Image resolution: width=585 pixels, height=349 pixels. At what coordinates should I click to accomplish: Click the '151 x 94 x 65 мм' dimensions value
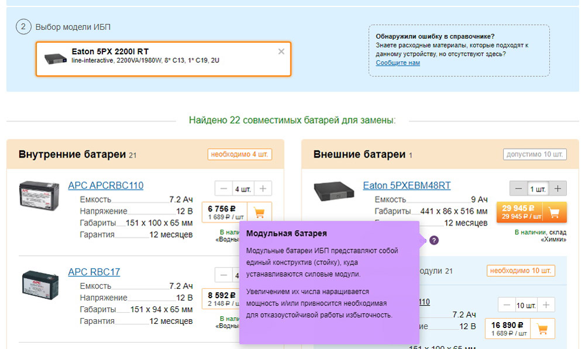pos(161,309)
